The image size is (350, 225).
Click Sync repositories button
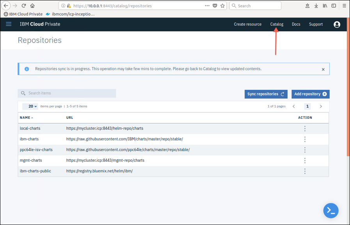[266, 94]
